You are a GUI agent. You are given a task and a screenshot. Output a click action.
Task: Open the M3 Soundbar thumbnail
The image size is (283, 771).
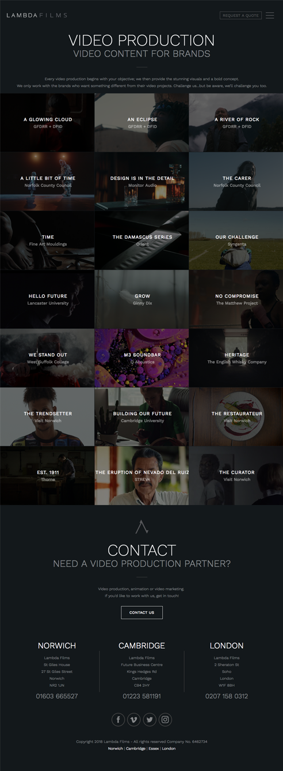tap(141, 358)
